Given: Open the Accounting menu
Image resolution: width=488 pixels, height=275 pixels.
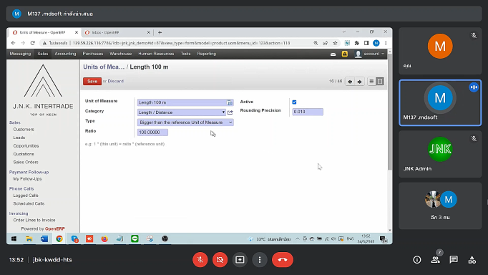Looking at the screenshot, I should pos(65,54).
